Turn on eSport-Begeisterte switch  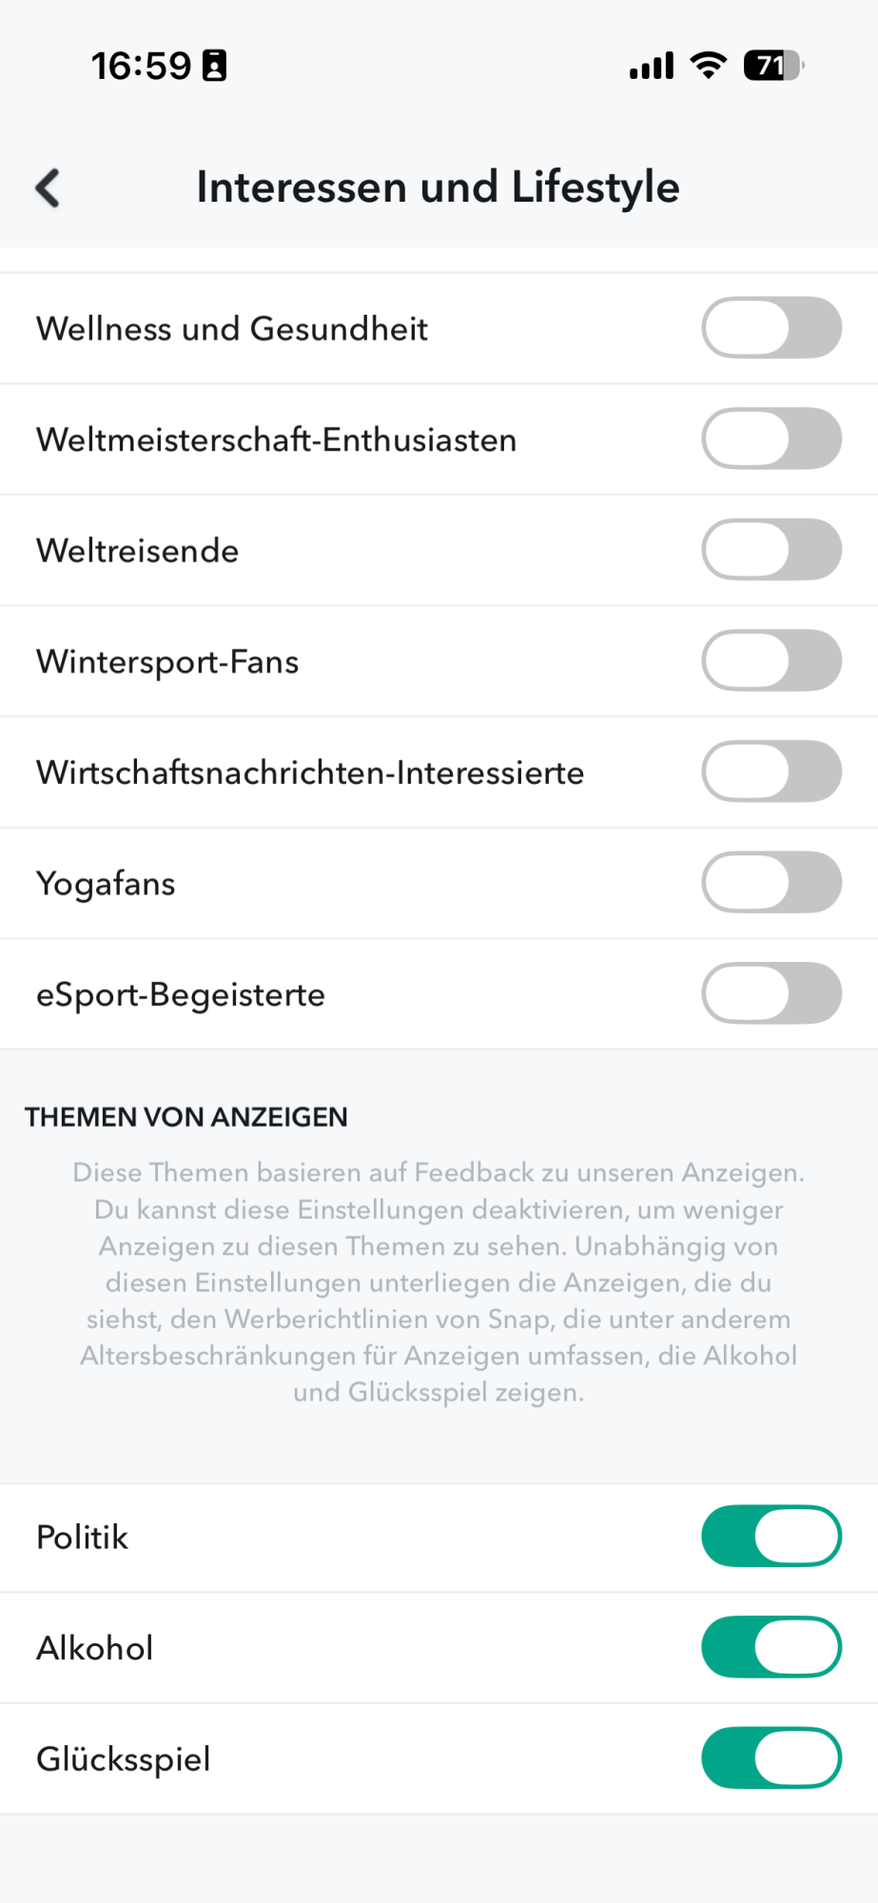click(771, 993)
